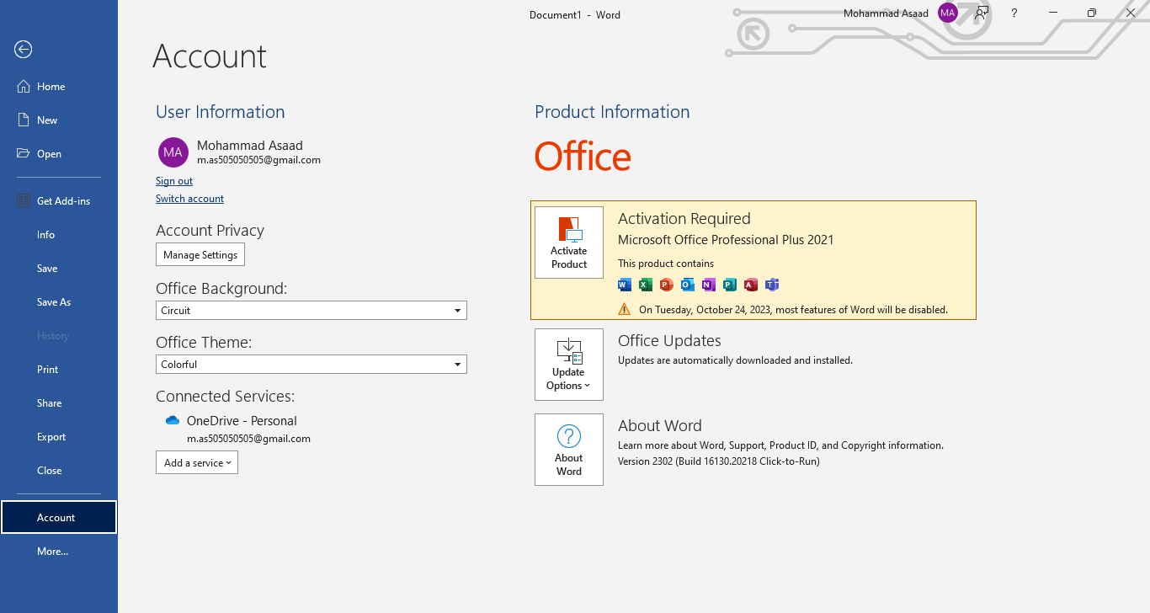Click the PowerPoint app icon in product list
This screenshot has height=613, width=1150.
tap(667, 285)
